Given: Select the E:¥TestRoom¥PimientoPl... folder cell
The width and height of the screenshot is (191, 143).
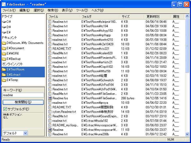Looking at the screenshot, I should click(99, 58).
